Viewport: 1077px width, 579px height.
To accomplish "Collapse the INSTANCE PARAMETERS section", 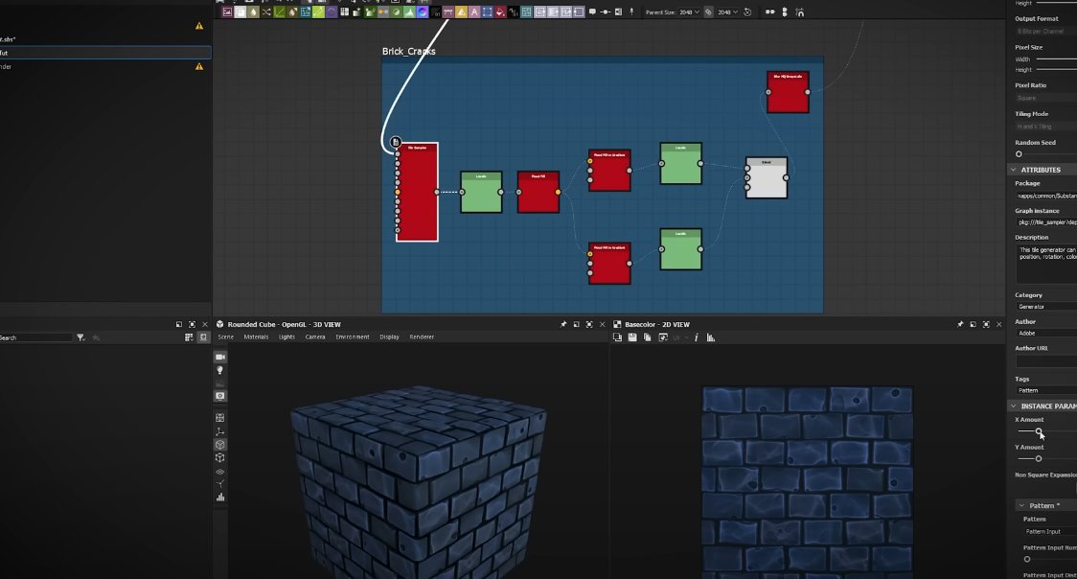I will pos(1014,405).
